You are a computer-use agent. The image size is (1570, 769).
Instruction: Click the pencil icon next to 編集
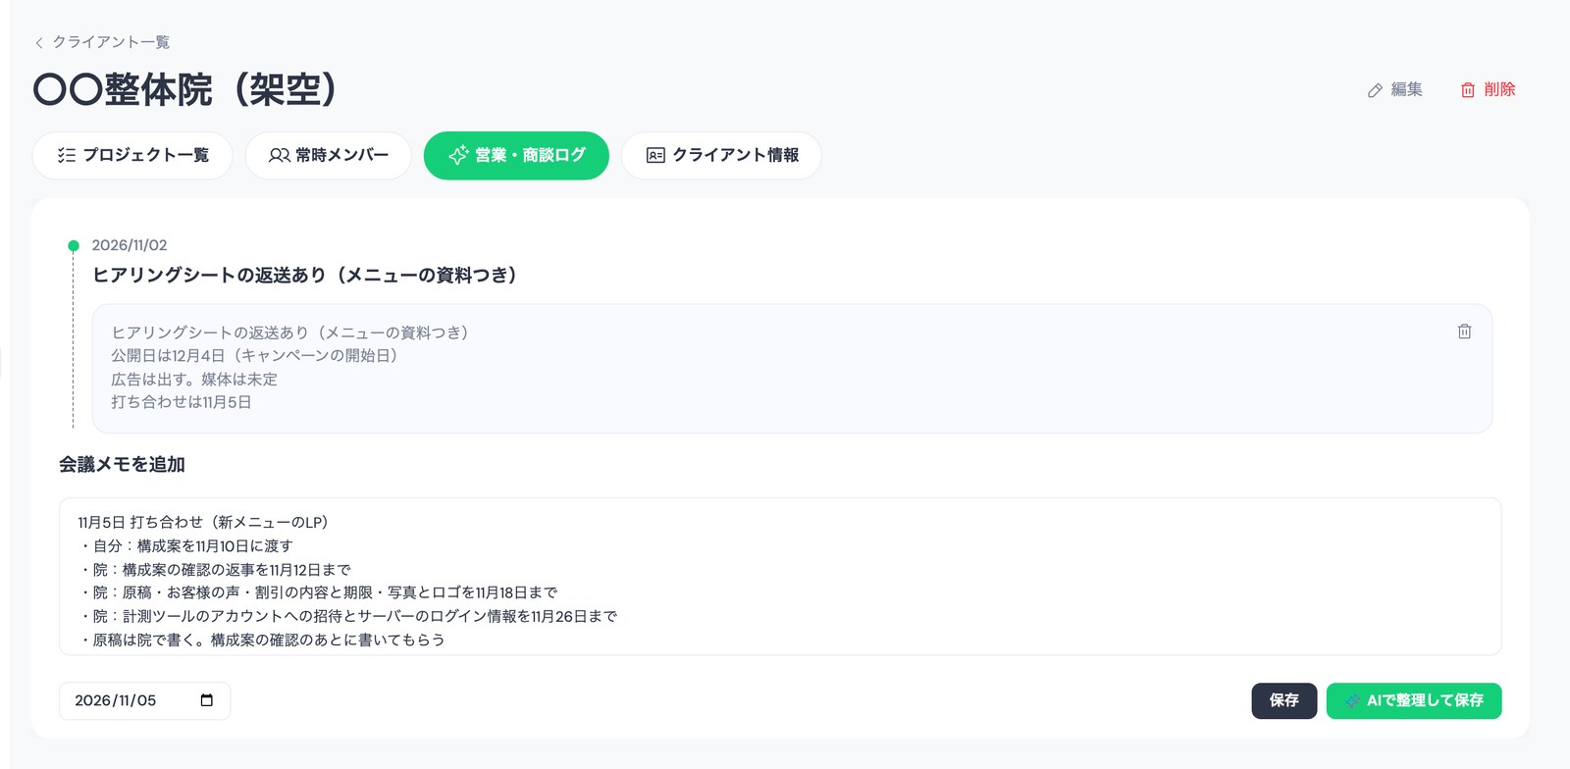(1375, 90)
